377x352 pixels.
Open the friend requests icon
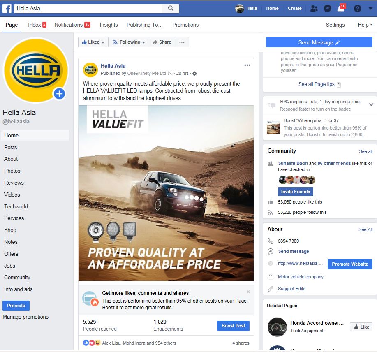tap(314, 8)
